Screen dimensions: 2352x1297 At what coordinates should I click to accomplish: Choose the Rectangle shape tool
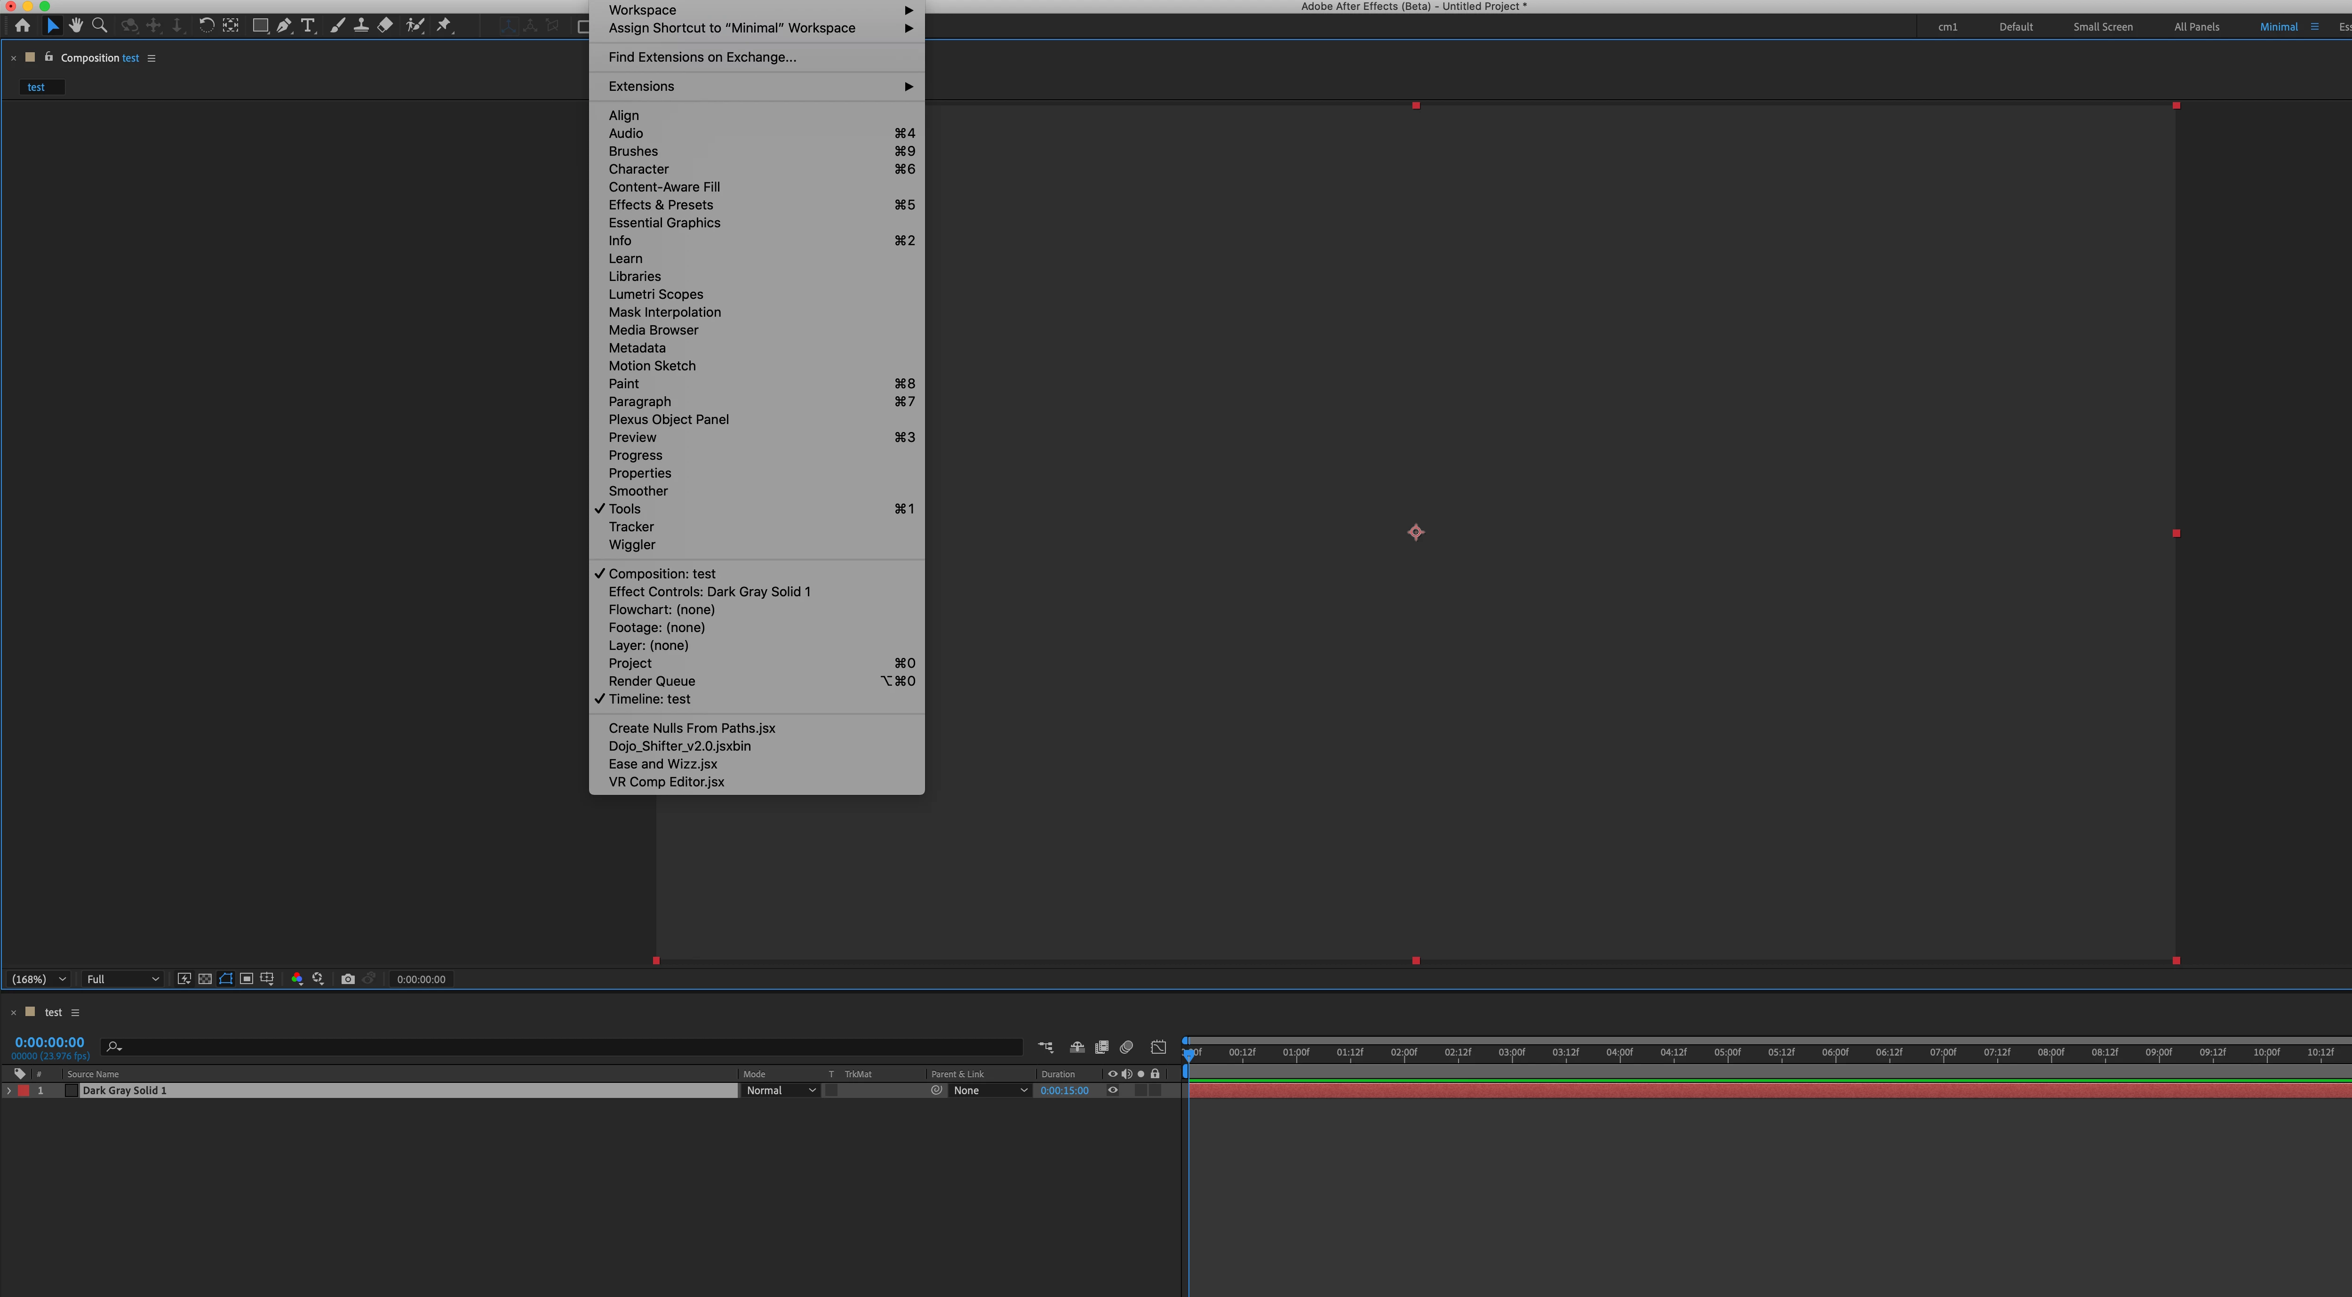(x=260, y=25)
